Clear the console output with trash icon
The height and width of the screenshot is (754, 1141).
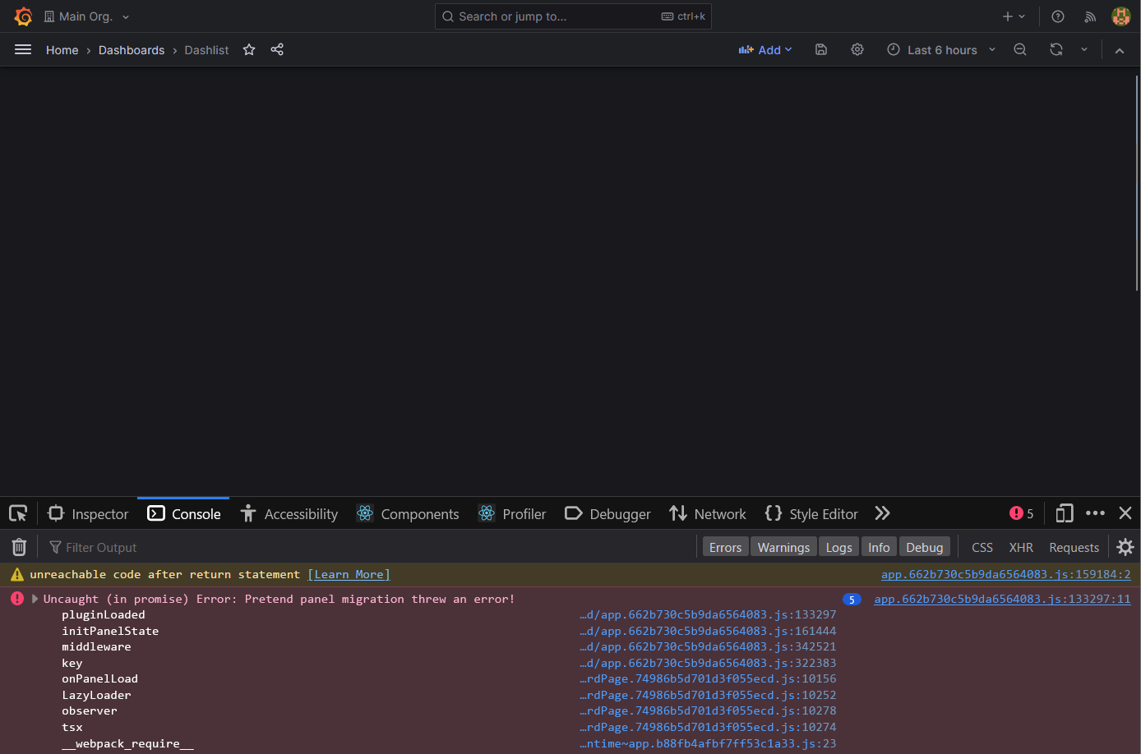18,546
